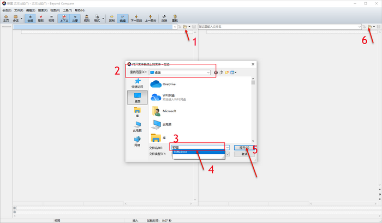Click the 复制 copy arrow icon
Screen dimensions: 382x223
(112, 18)
